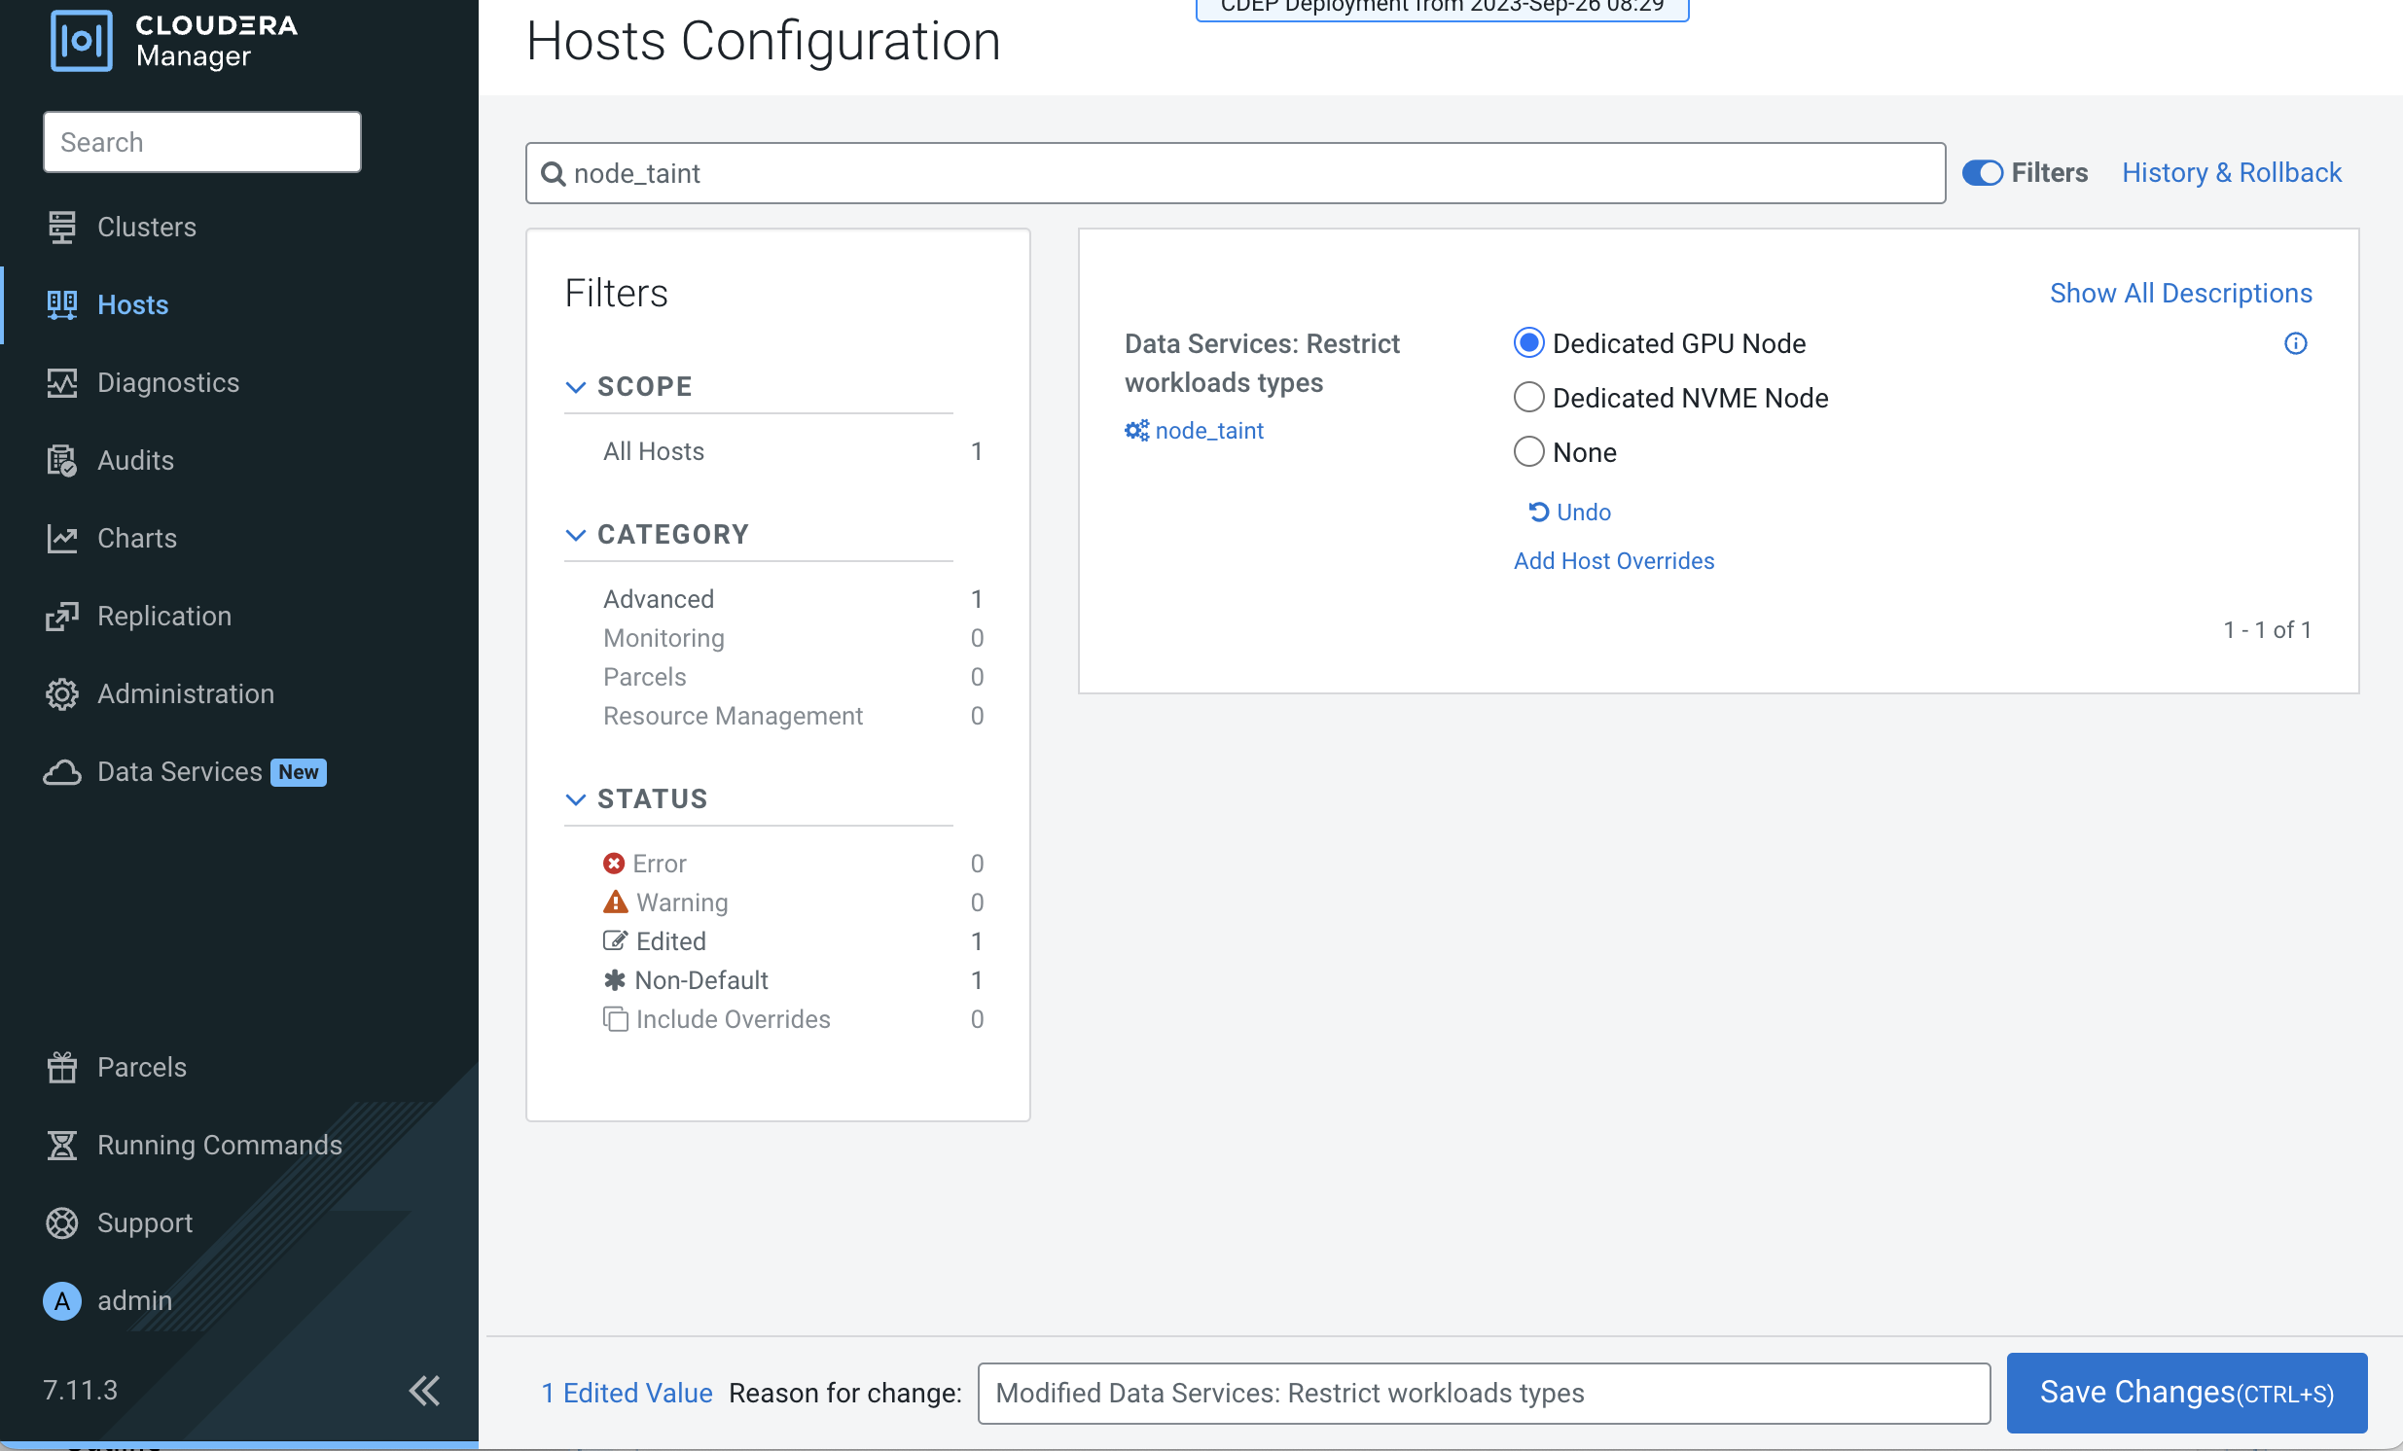Click Add Host Overrides
This screenshot has height=1451, width=2403.
tap(1614, 561)
